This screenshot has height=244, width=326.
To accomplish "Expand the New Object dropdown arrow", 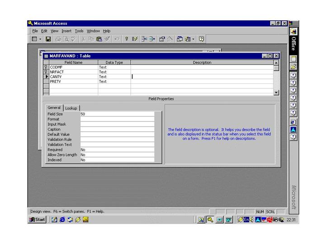I will click(x=194, y=39).
